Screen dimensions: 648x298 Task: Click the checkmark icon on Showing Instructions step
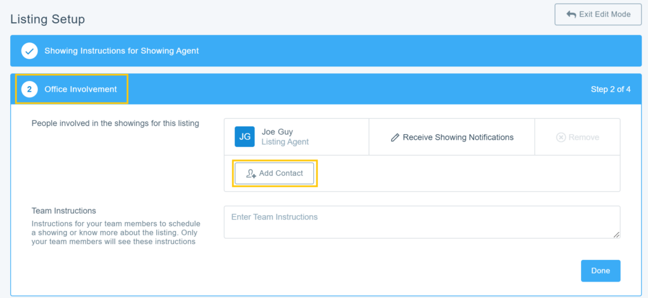29,51
